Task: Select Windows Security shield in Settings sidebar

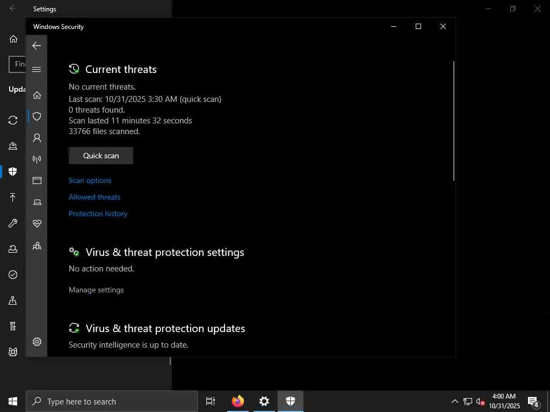Action: point(13,171)
